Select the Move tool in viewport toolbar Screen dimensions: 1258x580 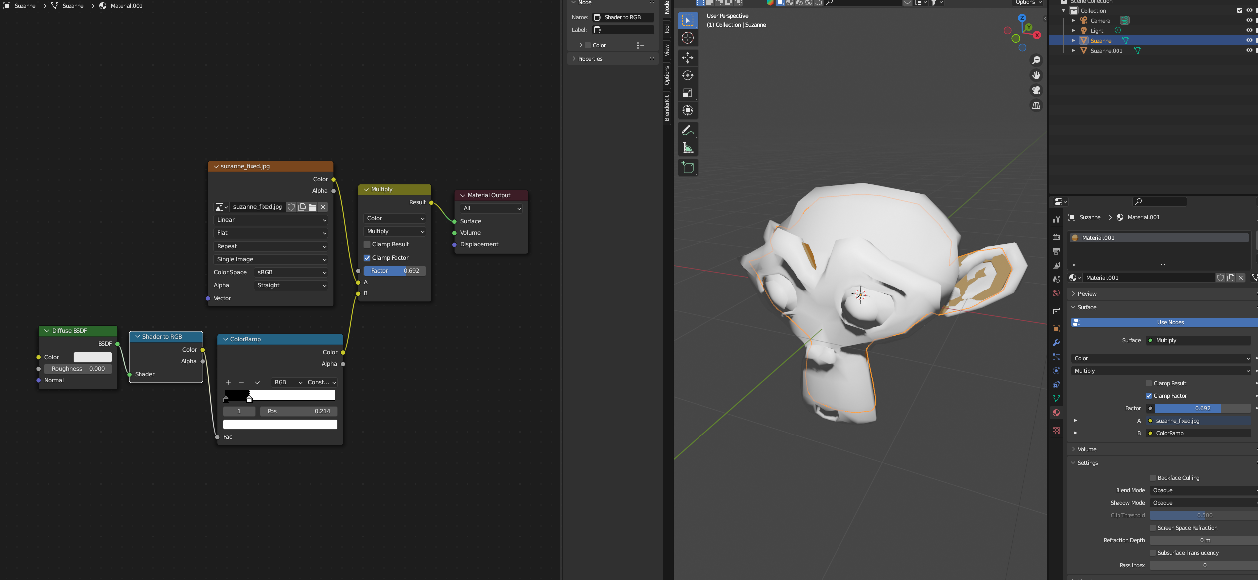point(688,58)
